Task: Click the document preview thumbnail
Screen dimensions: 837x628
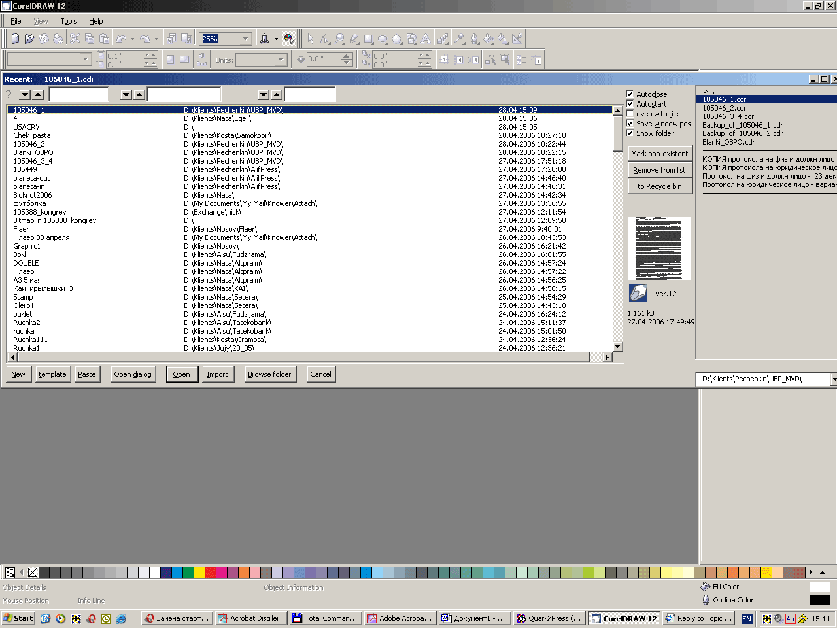Action: [x=659, y=249]
